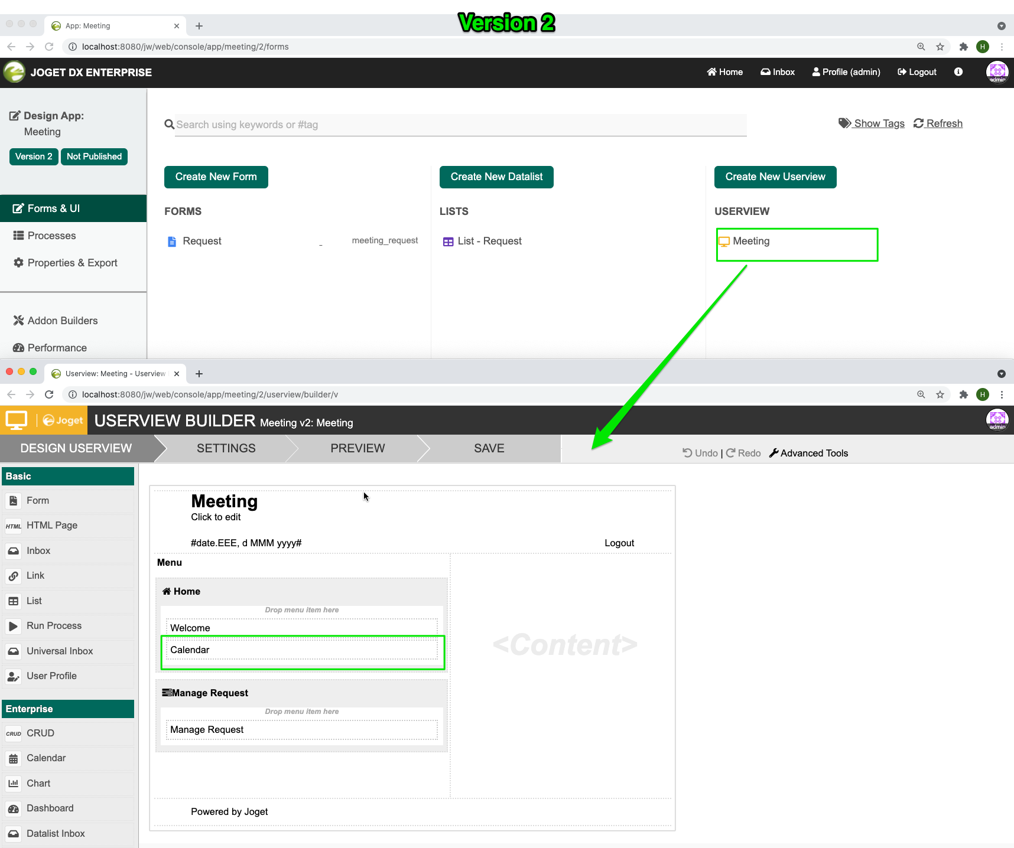Click the Chrome profile H icon in App Meeting window
This screenshot has height=848, width=1014.
[983, 47]
